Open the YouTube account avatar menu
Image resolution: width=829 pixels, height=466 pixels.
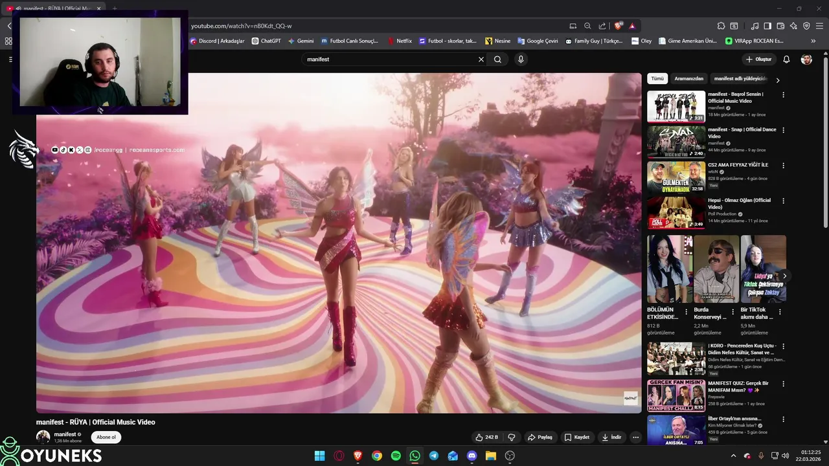click(x=806, y=59)
